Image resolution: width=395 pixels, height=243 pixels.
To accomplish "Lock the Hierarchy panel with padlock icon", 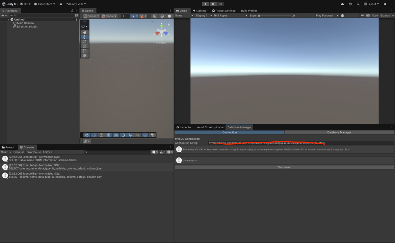I will click(x=72, y=11).
